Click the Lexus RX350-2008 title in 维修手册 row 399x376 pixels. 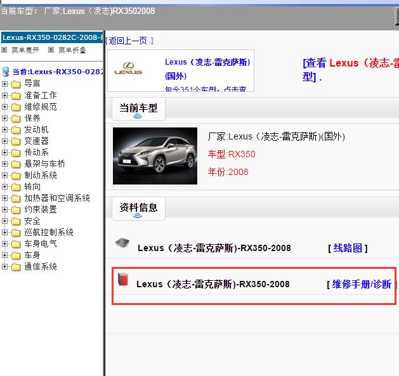pyautogui.click(x=213, y=284)
